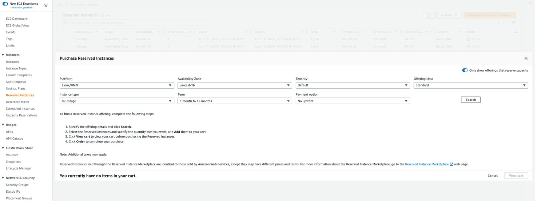541x201 pixels.
Task: Close the New EC2 Experience banner
Action: [x=46, y=5]
